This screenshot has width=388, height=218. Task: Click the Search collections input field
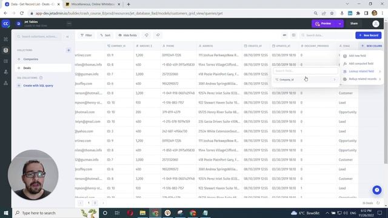(39, 36)
